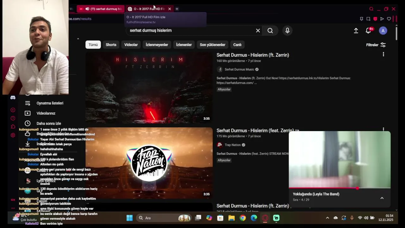This screenshot has height=228, width=405.
Task: Open the Serhat Durmus - Hislerim (ft. Zerrin) title
Action: pos(253,55)
